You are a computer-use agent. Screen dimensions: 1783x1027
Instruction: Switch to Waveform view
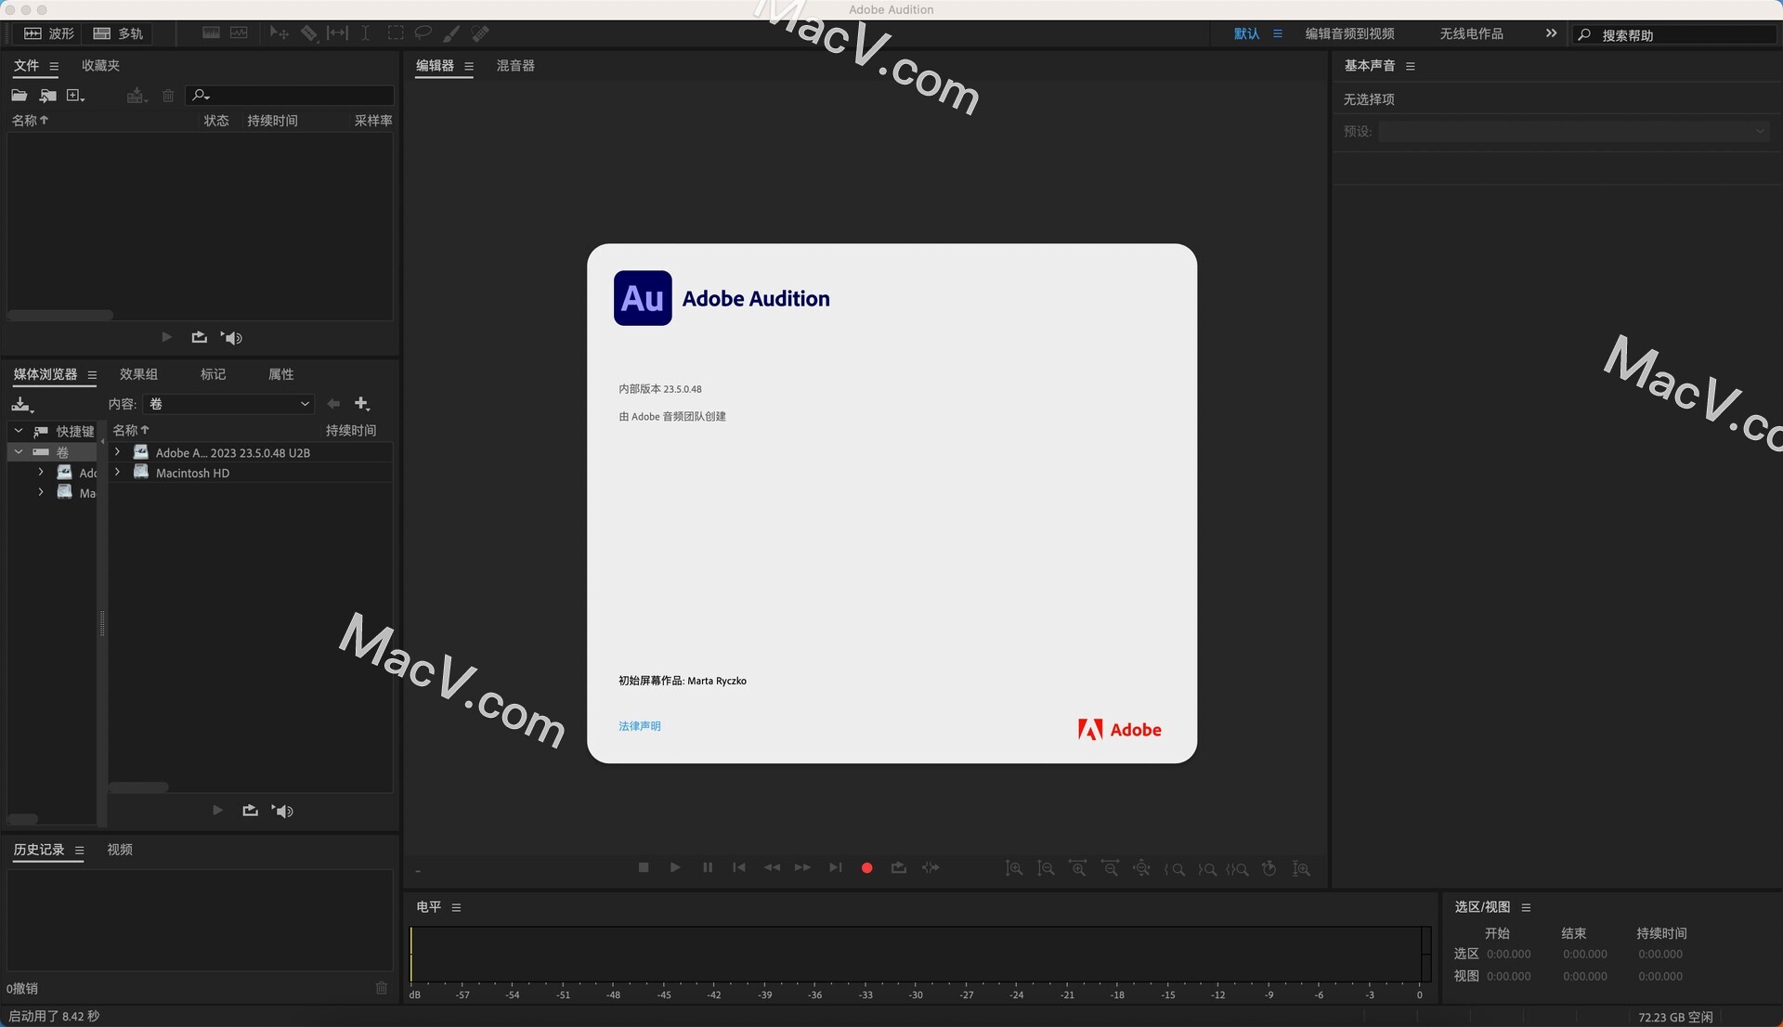[x=49, y=33]
